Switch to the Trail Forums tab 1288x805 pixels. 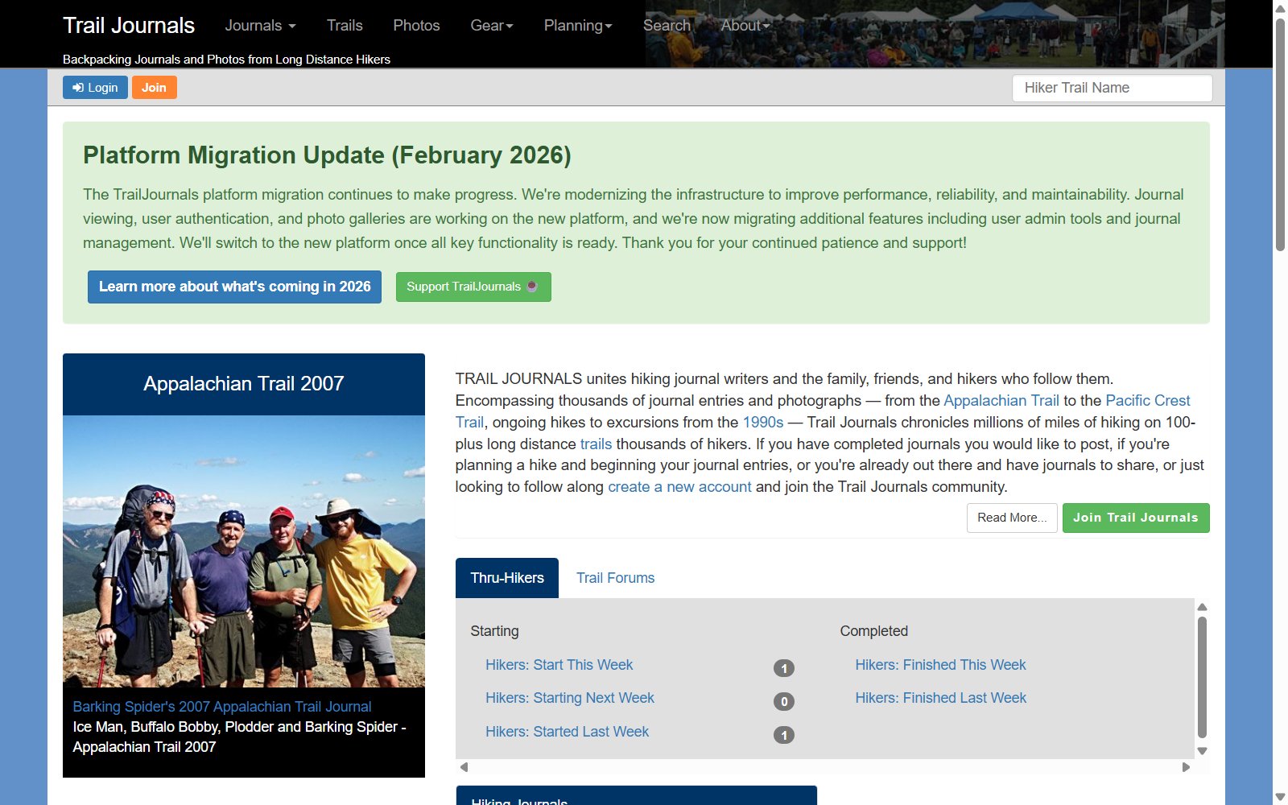point(615,578)
